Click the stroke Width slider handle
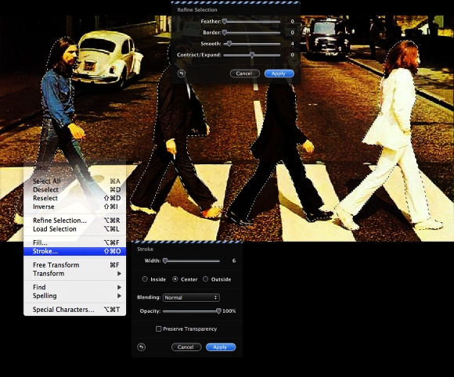Viewport: 454px width, 377px height. click(165, 260)
